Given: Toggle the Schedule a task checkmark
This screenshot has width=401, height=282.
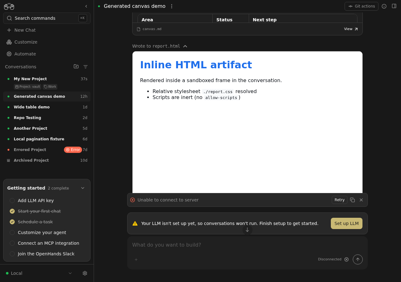Looking at the screenshot, I should (12, 222).
